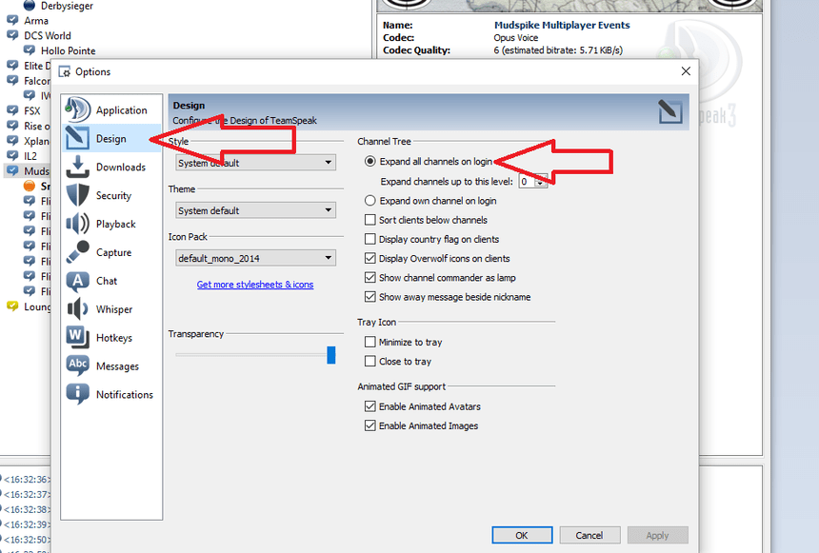Open the Icon Pack dropdown

point(255,258)
